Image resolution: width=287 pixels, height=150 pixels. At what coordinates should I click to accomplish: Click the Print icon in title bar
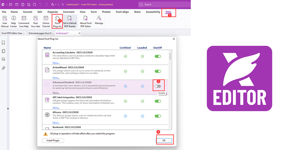[x=23, y=5]
